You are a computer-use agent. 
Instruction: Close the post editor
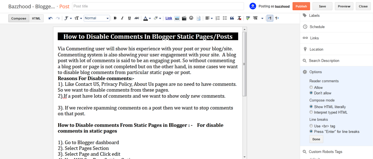click(x=363, y=6)
